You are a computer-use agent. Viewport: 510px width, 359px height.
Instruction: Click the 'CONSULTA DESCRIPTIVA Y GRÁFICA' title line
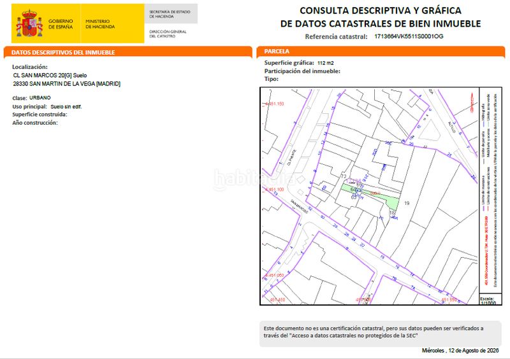coord(380,10)
